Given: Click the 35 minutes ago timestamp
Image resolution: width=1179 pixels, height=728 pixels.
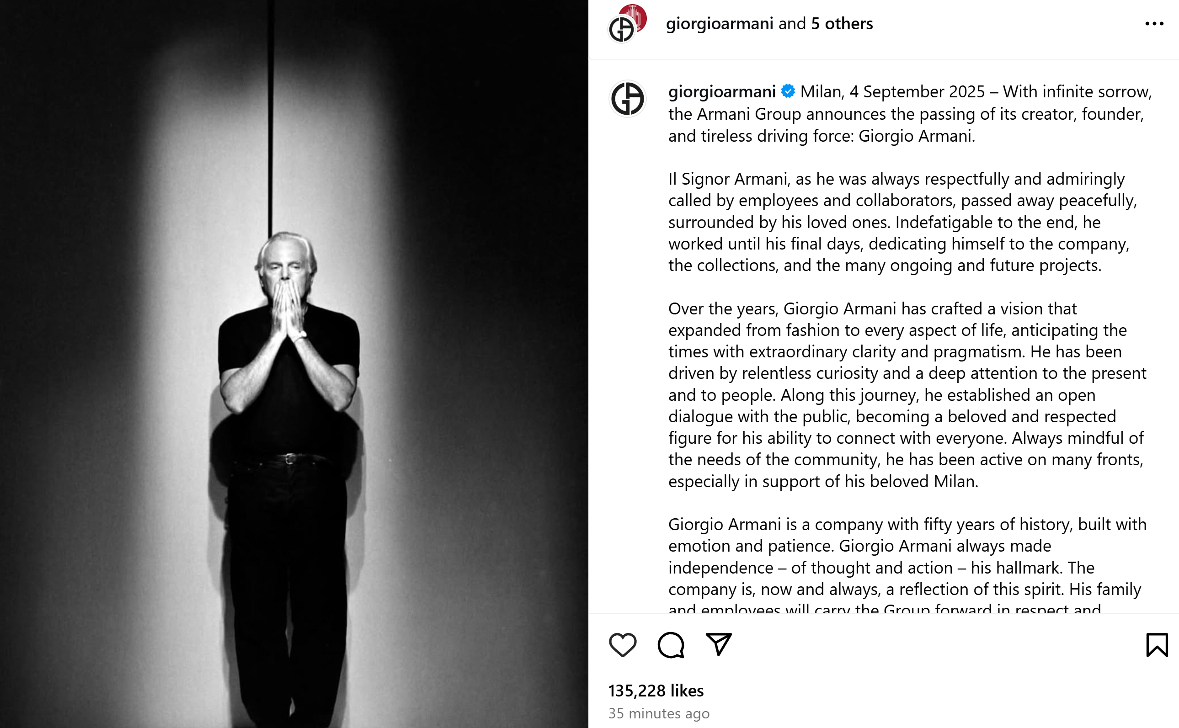Looking at the screenshot, I should point(659,713).
